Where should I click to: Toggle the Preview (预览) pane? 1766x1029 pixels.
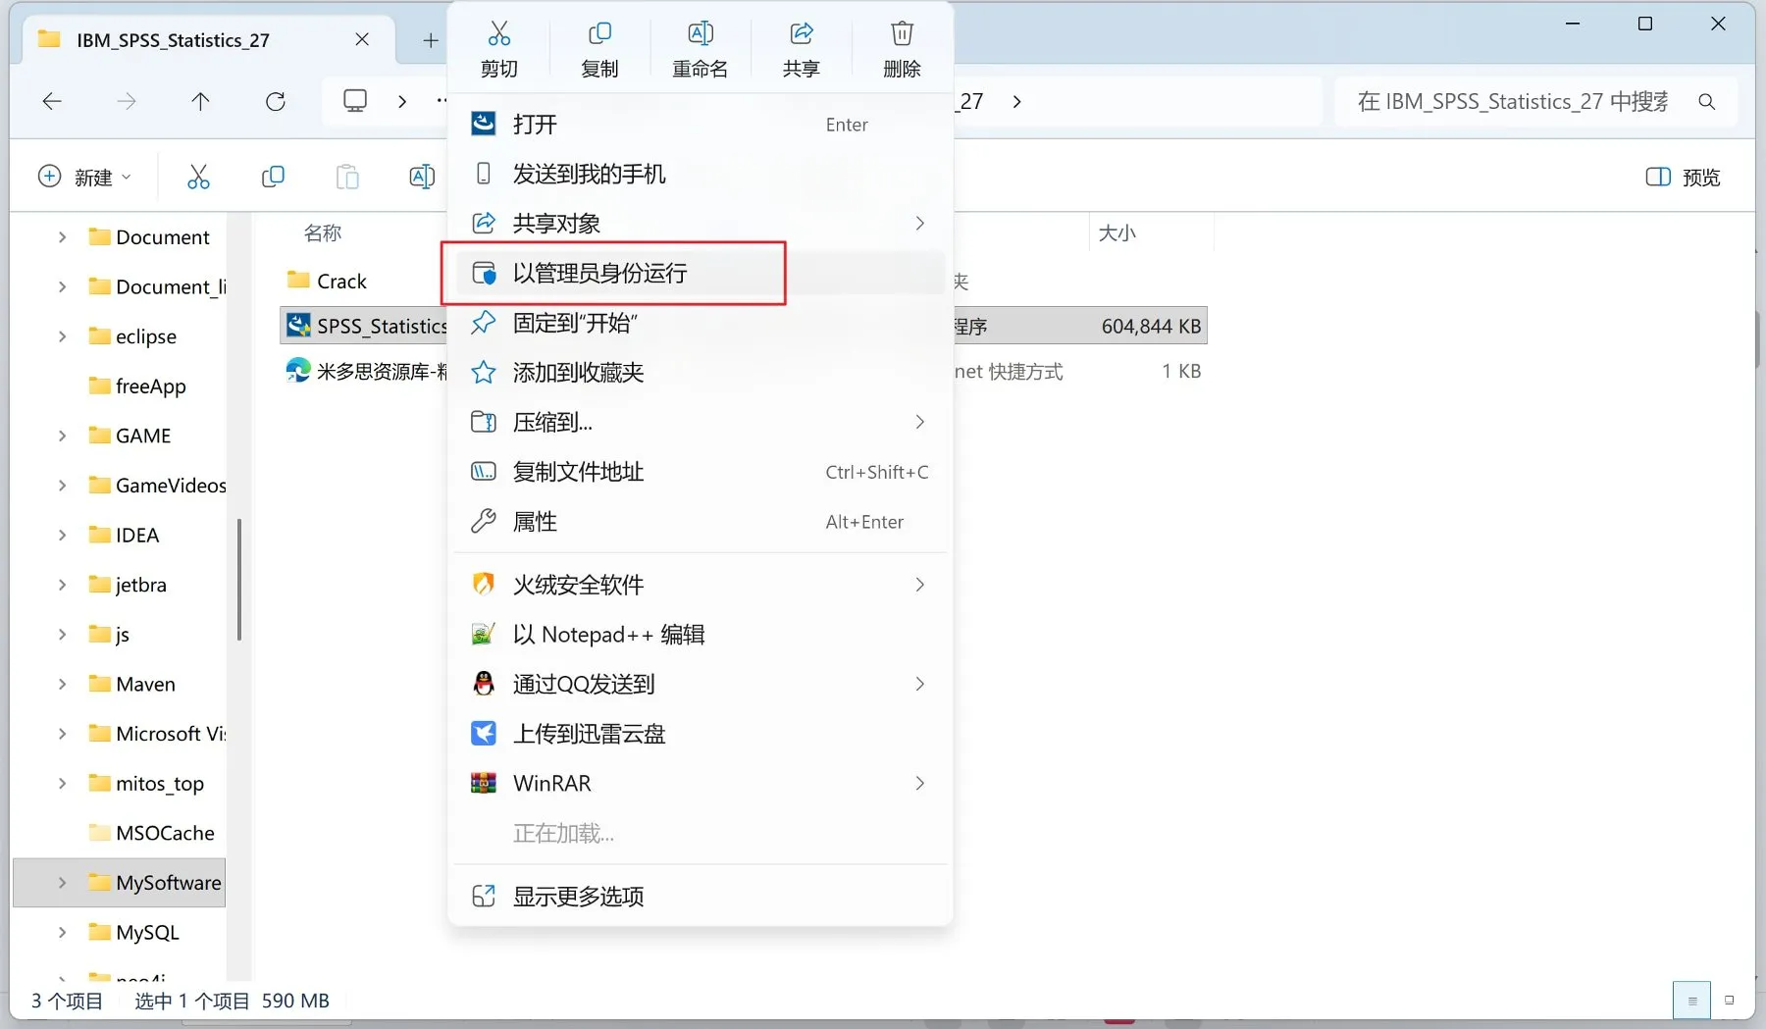click(x=1683, y=177)
